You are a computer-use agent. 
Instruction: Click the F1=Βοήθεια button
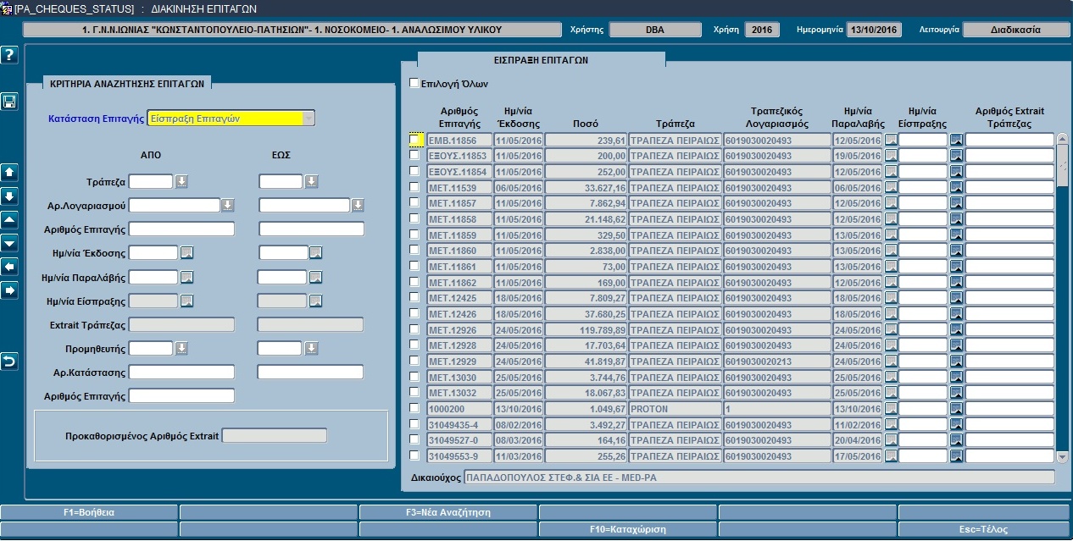pos(89,512)
